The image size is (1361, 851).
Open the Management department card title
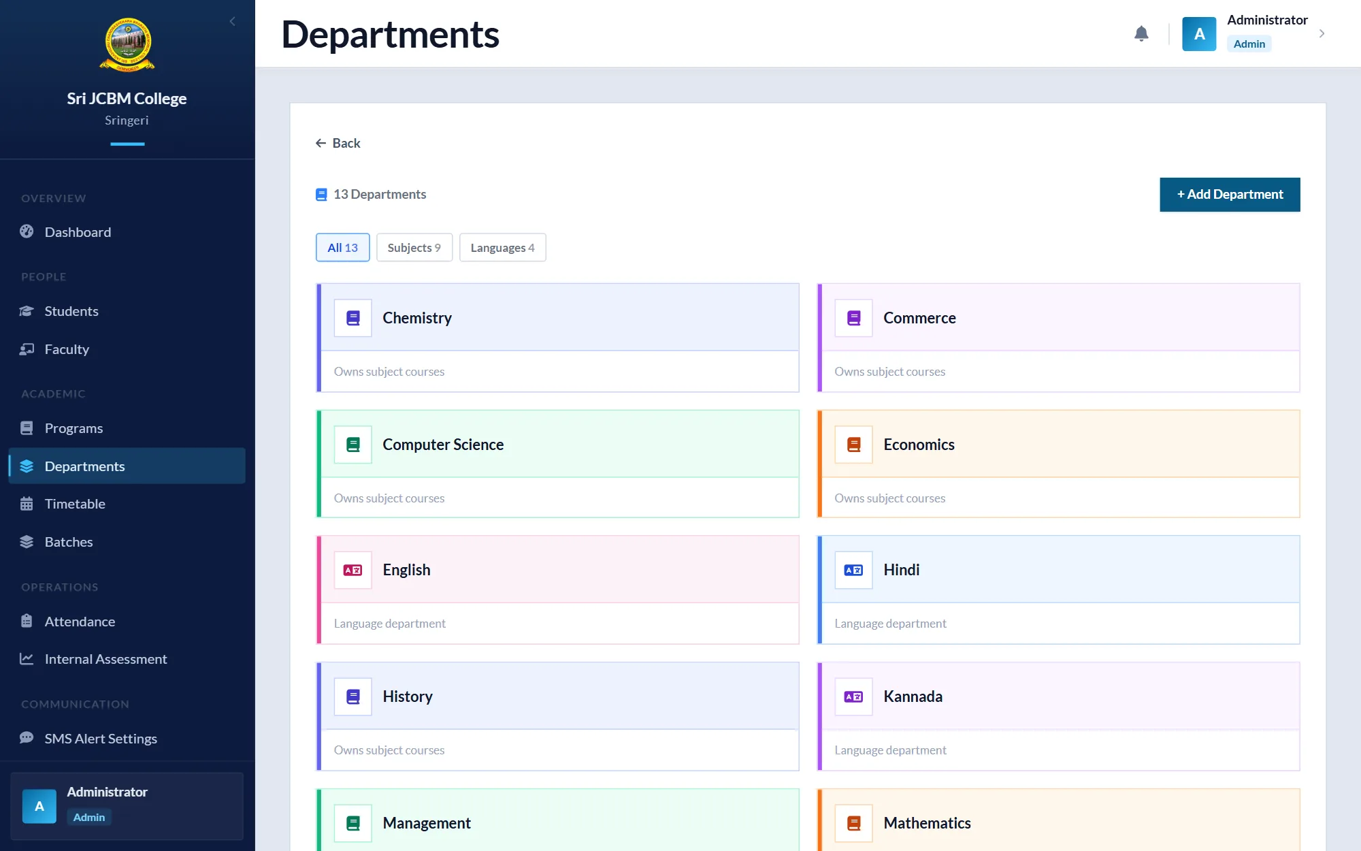pos(427,823)
